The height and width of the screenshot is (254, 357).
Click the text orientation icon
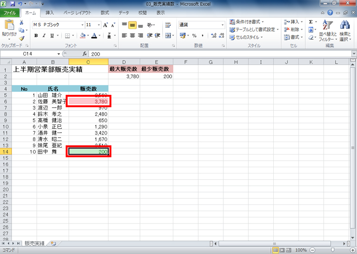coord(150,25)
